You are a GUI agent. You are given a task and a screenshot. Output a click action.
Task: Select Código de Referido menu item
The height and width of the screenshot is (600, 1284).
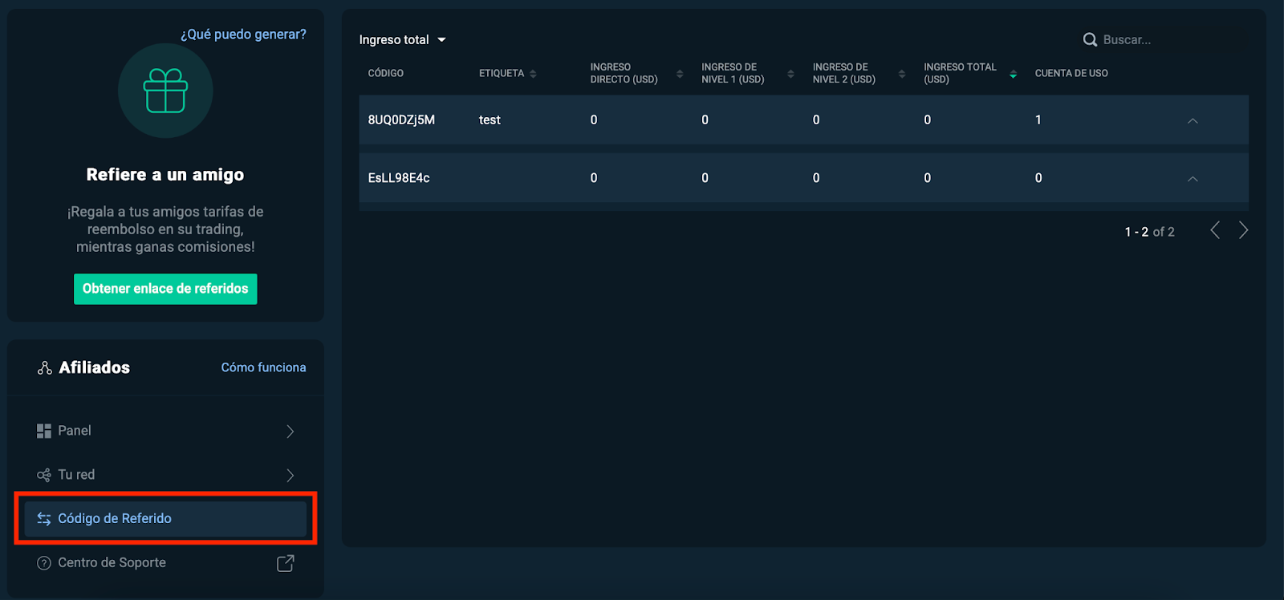(165, 519)
